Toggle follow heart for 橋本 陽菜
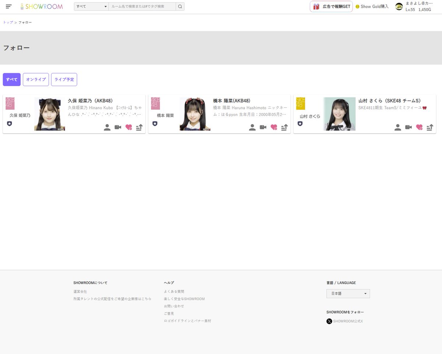 pos(274,127)
